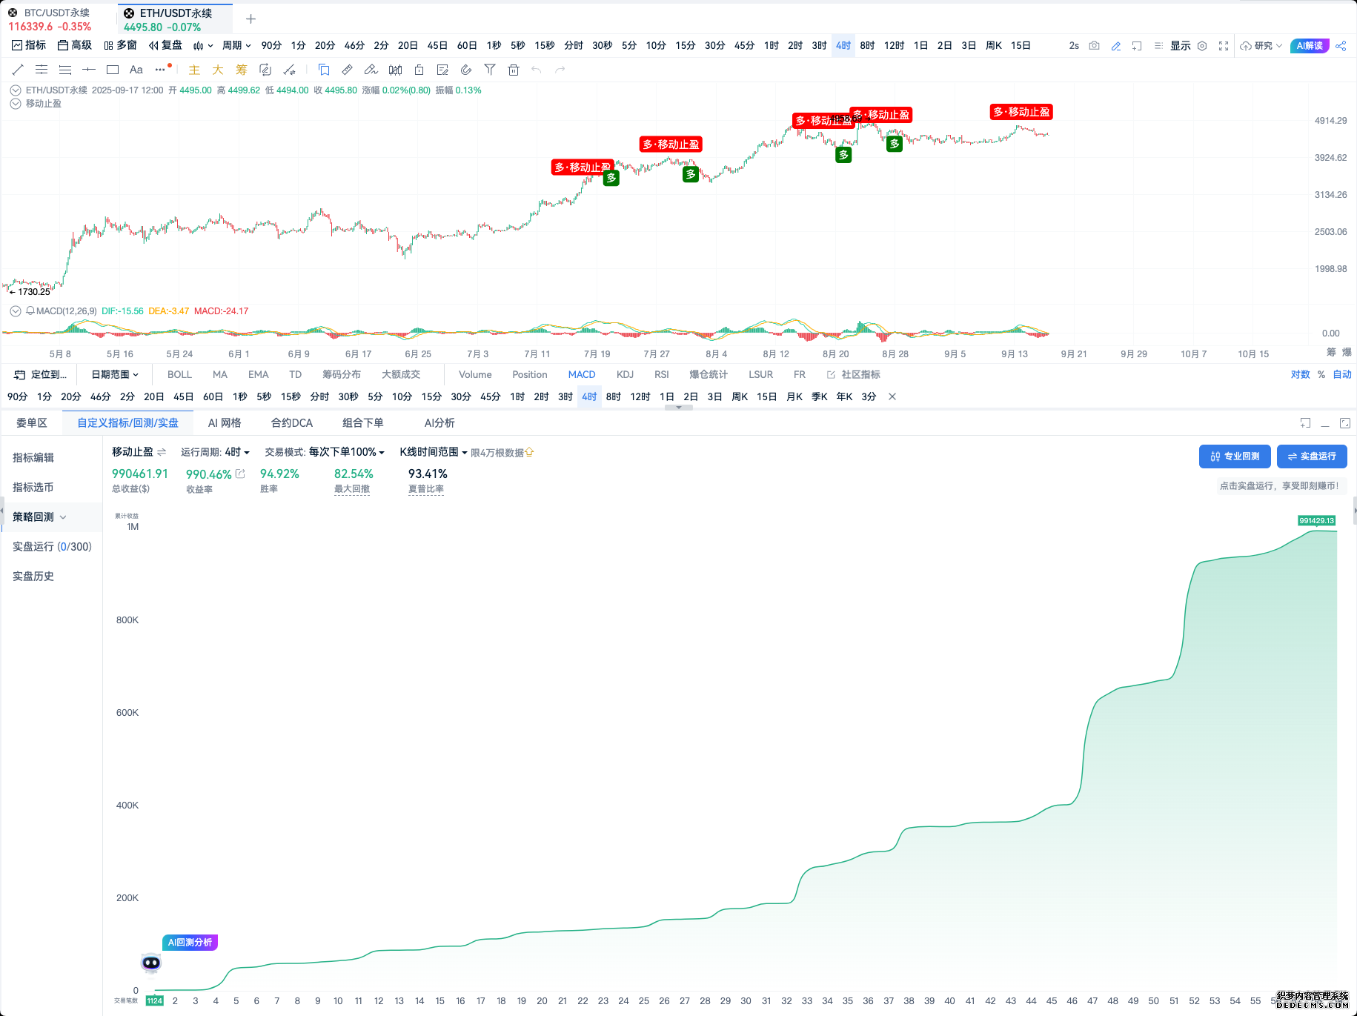The width and height of the screenshot is (1357, 1016).
Task: Click the share icon
Action: tap(1341, 46)
